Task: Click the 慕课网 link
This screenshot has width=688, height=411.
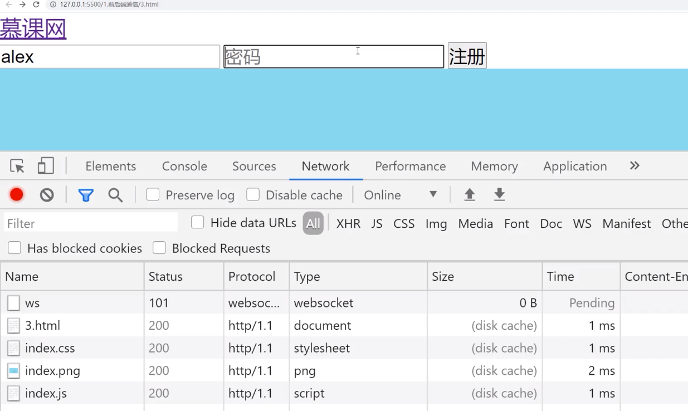Action: 33,29
